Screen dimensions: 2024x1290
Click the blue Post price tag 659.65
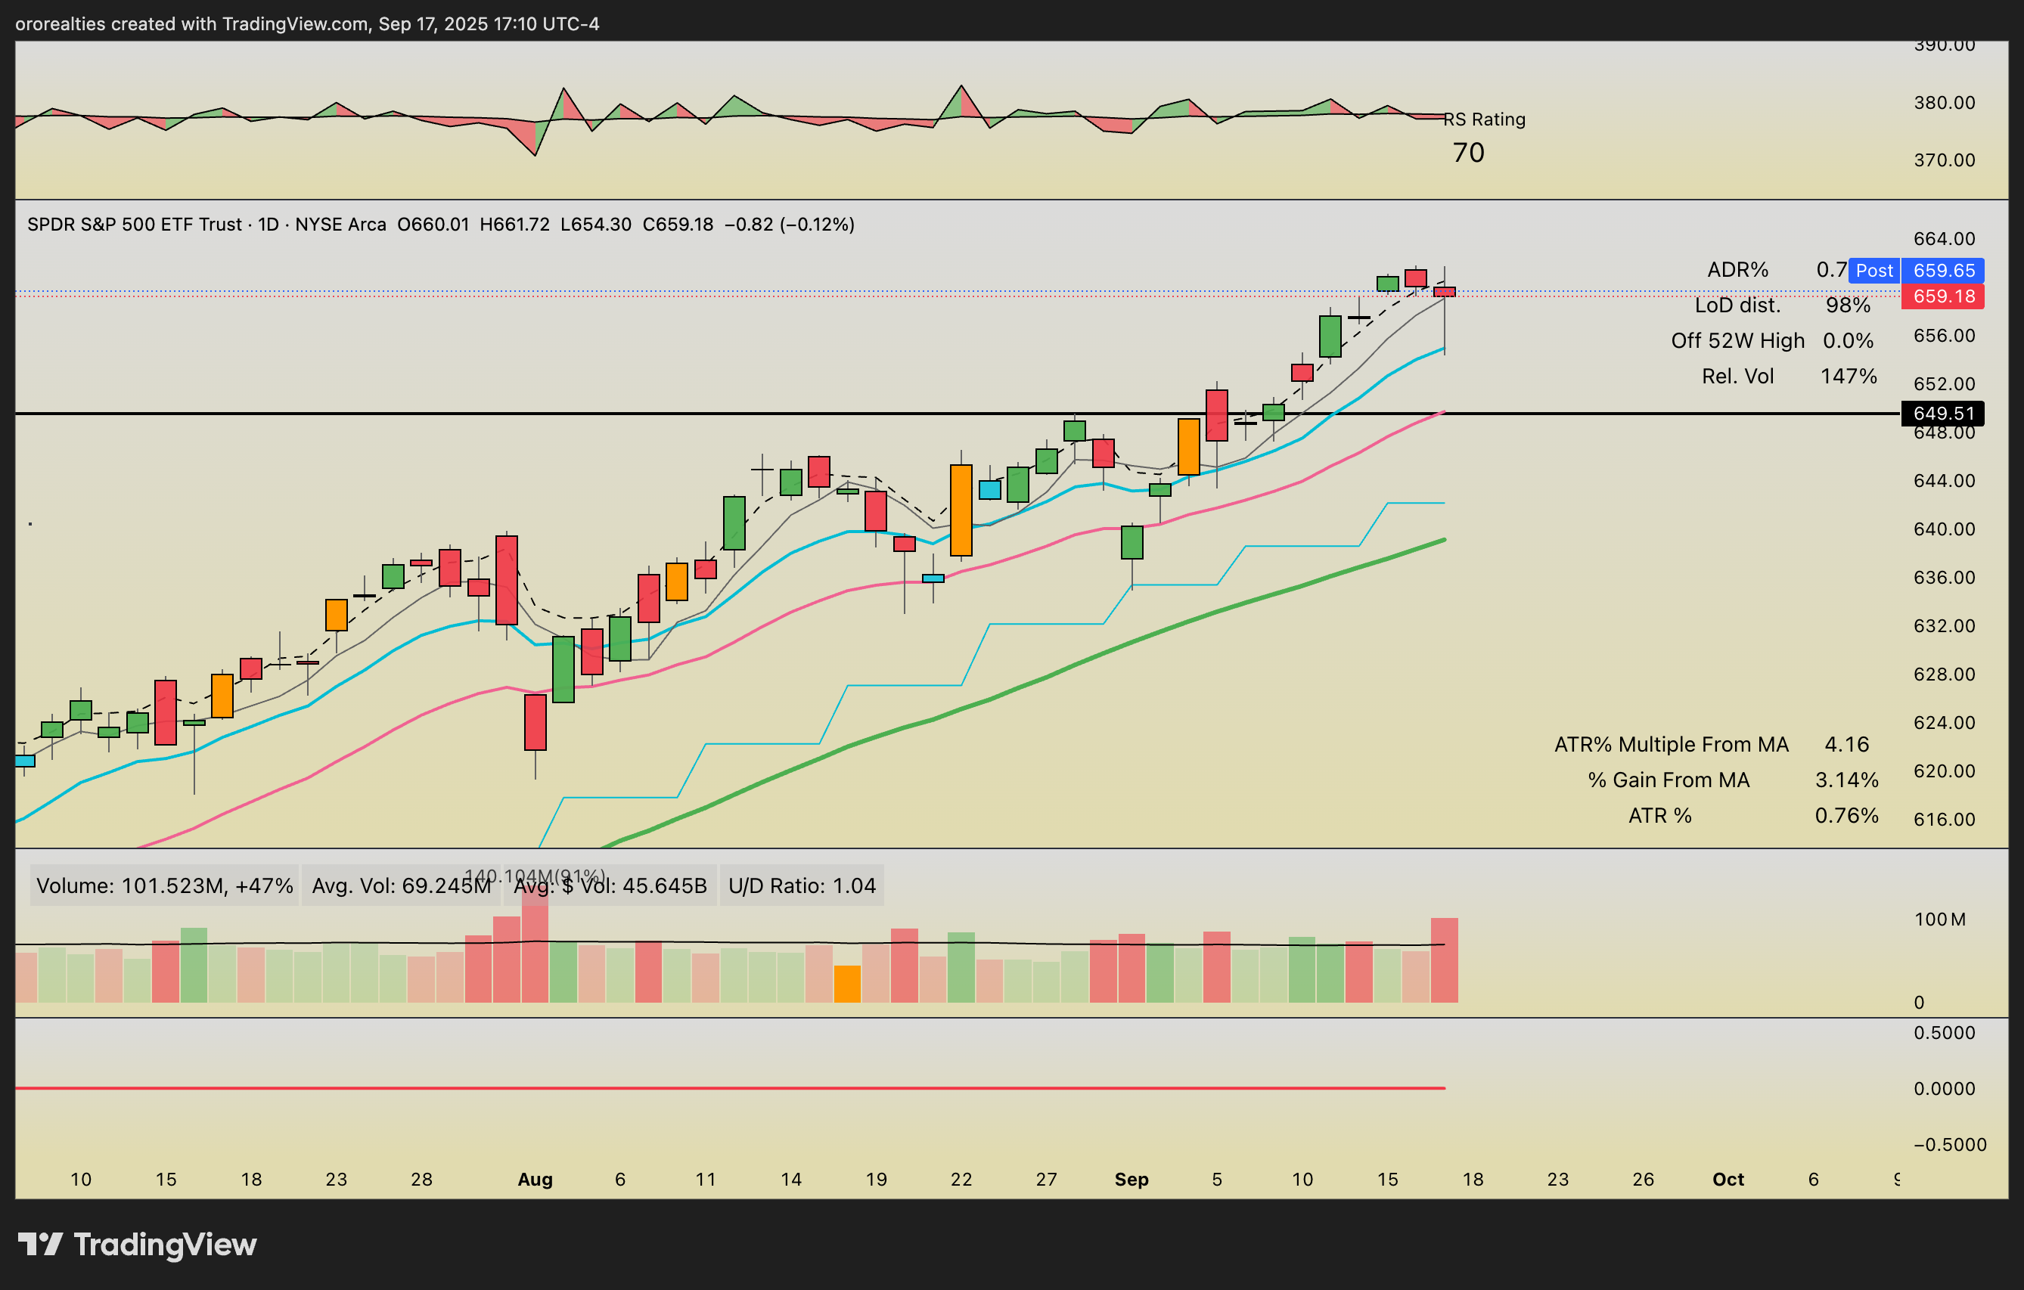click(1942, 271)
